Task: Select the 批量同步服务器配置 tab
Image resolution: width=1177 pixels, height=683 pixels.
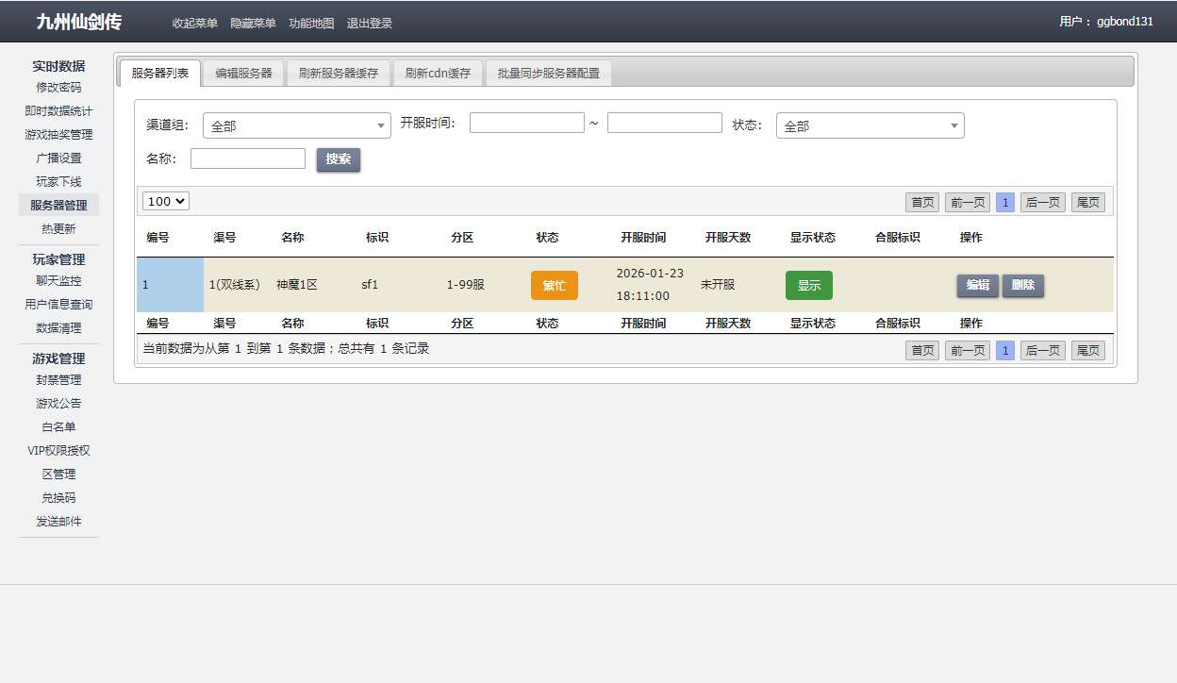Action: point(548,73)
